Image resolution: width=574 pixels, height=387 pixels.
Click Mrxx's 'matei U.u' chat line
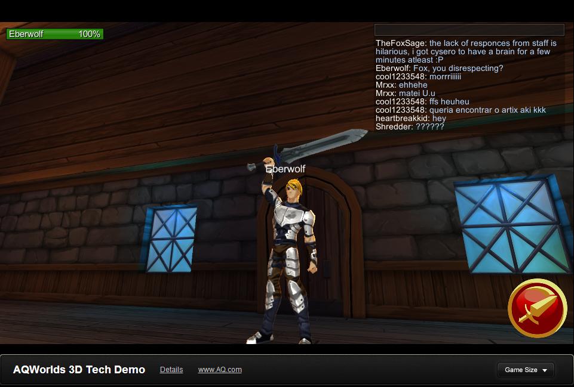[x=406, y=94]
